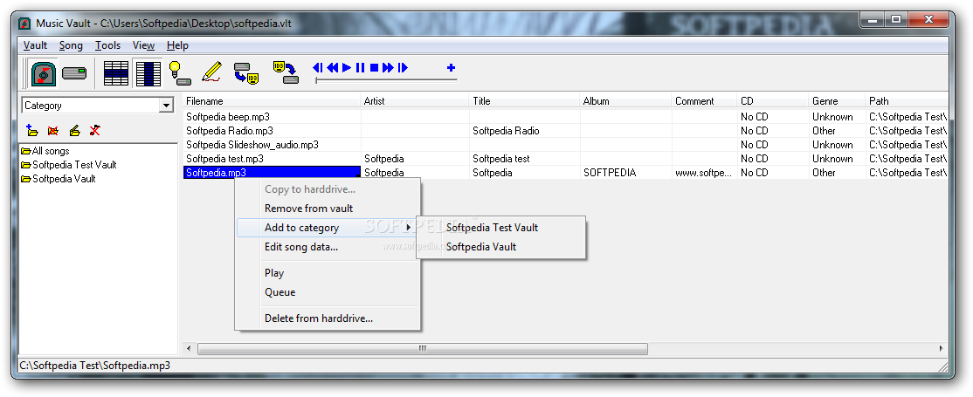The image size is (973, 397).
Task: Click the edit category folder icon
Action: 74,130
